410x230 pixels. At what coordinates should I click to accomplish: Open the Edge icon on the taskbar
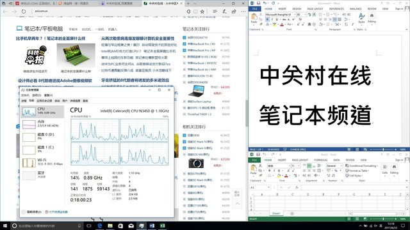point(100,226)
